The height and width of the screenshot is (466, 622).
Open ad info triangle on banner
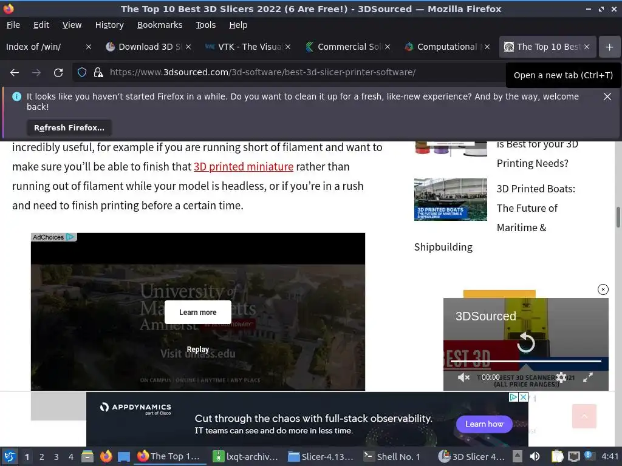click(x=513, y=397)
